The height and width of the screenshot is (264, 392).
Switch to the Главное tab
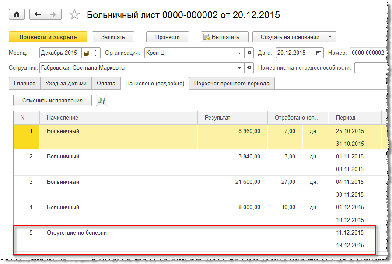click(x=24, y=83)
